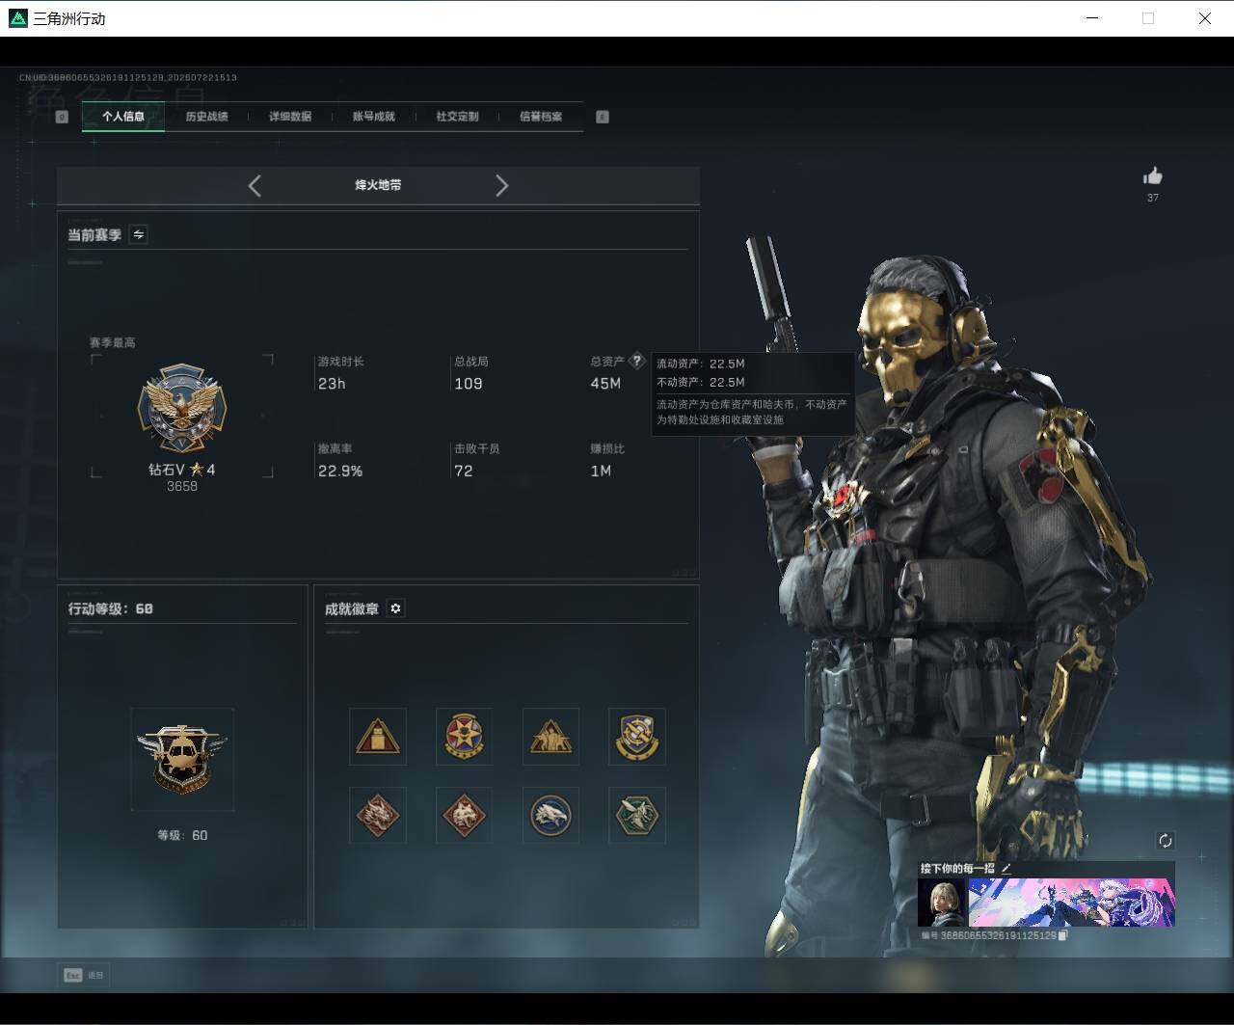
Task: Click the refresh character model icon
Action: 1165,841
